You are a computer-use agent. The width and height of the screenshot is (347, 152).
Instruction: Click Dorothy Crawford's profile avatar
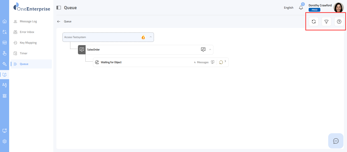(x=338, y=8)
